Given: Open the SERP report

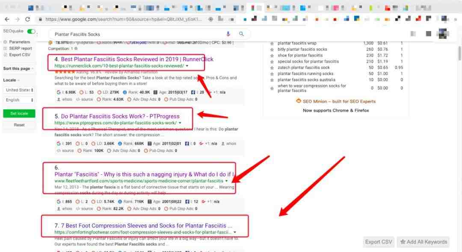Looking at the screenshot, I should [x=21, y=48].
